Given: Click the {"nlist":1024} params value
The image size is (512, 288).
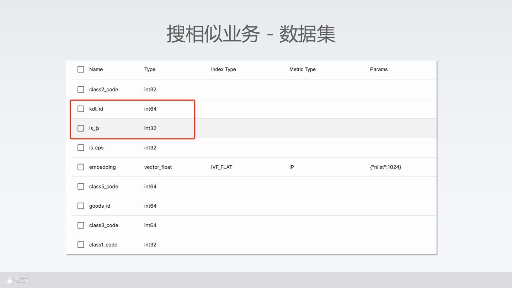Looking at the screenshot, I should click(x=385, y=167).
